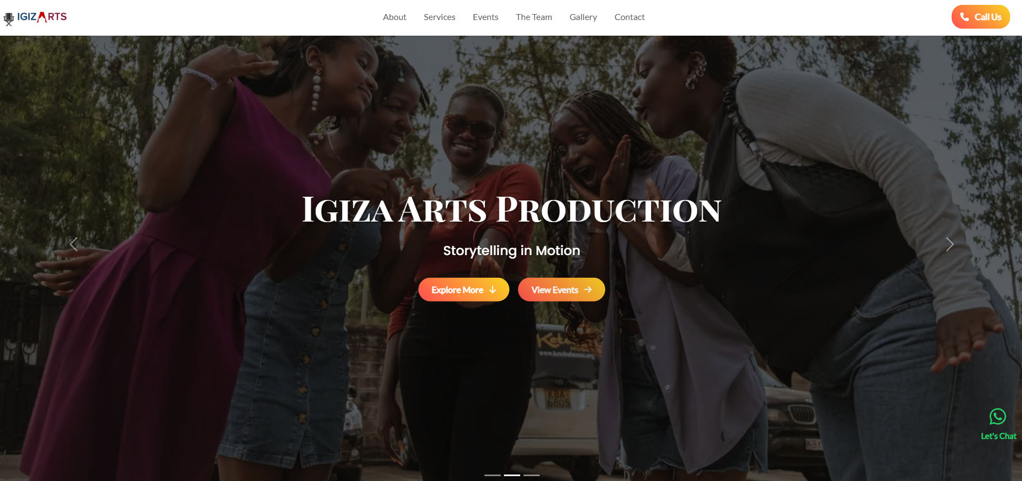Click the Let's Chat label

[x=999, y=436]
